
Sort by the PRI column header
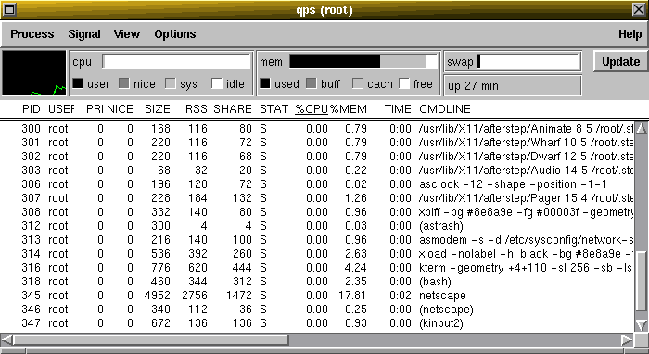95,109
